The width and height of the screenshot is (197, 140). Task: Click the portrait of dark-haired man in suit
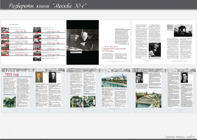click(184, 78)
